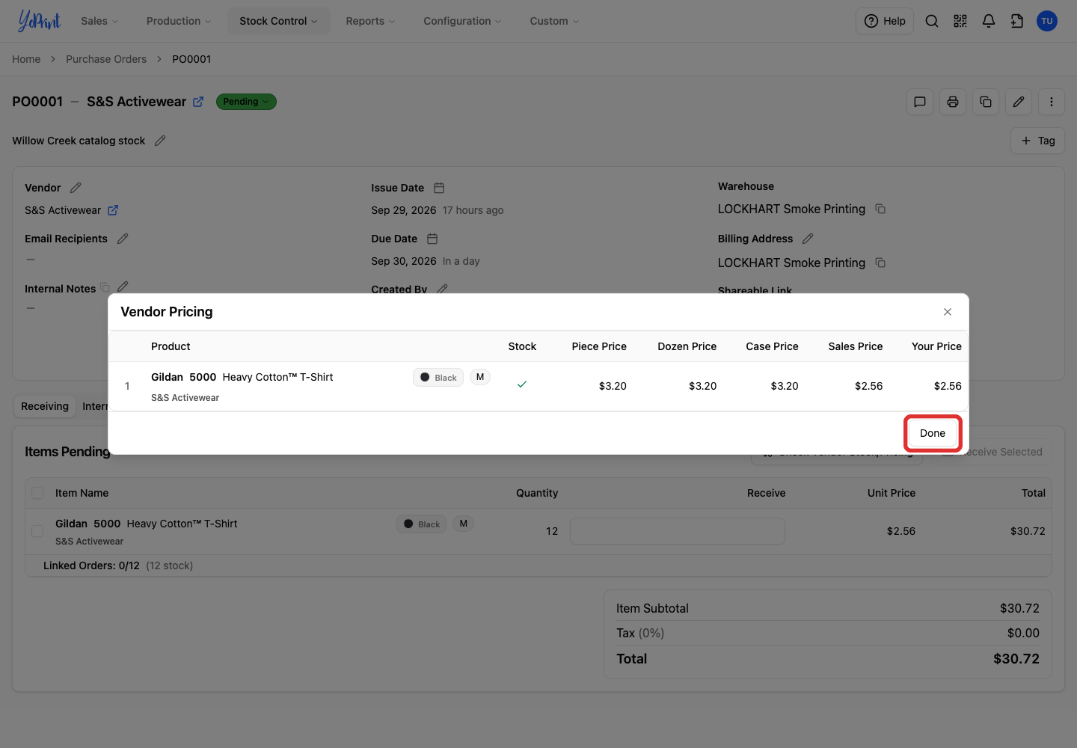The width and height of the screenshot is (1077, 748).
Task: Open the Reports menu
Action: click(x=370, y=21)
